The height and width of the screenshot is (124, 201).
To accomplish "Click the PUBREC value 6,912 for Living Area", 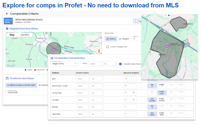I will click(x=162, y=93).
